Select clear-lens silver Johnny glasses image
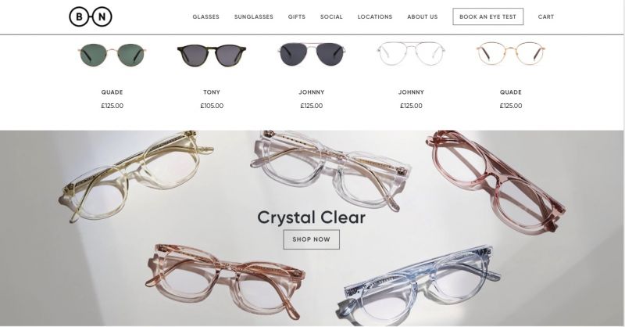The image size is (625, 327). (411, 54)
